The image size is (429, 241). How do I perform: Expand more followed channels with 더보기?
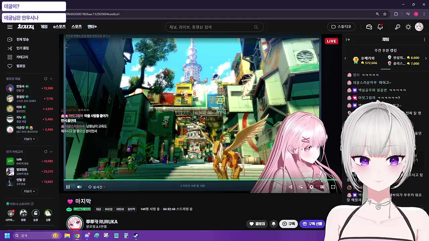[x=29, y=139]
